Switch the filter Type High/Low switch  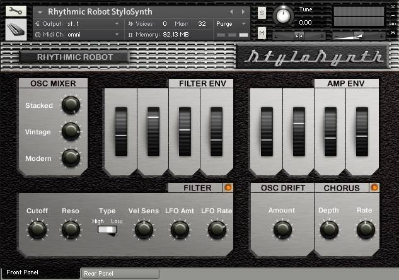(x=108, y=230)
